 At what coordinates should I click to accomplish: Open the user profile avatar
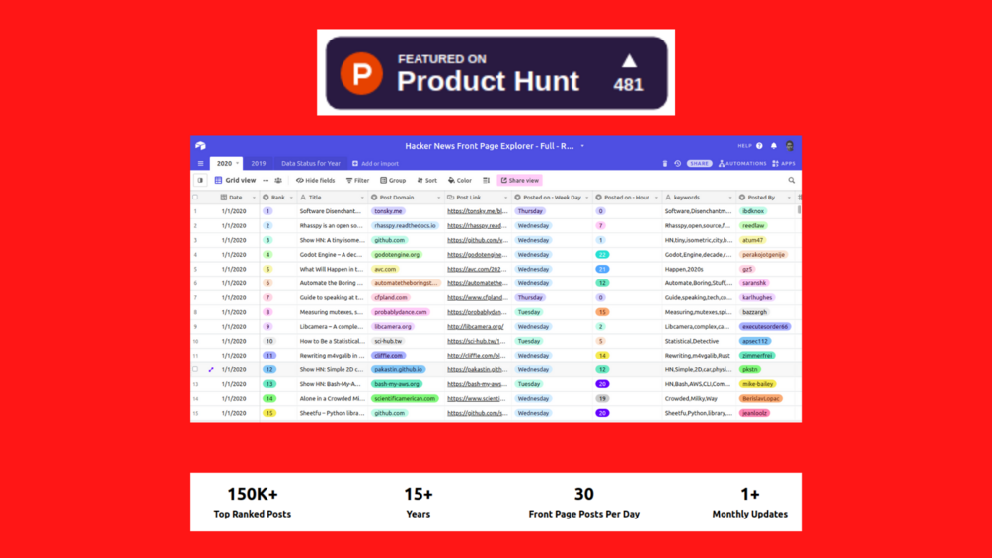(x=790, y=146)
